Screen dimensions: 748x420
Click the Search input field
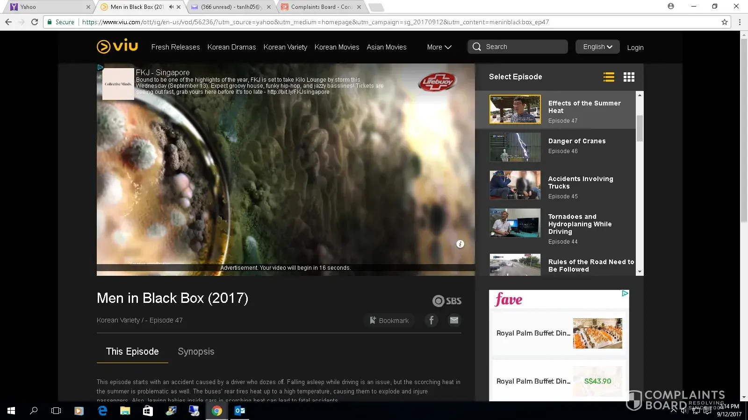coord(524,47)
